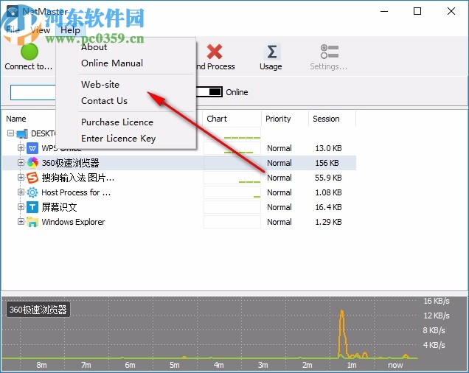
Task: Click the 360极速浏览器 graph label
Action: pyautogui.click(x=38, y=310)
